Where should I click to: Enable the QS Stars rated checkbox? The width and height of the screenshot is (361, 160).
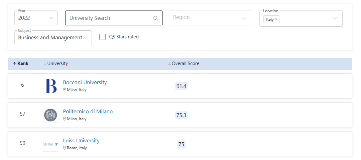(103, 37)
